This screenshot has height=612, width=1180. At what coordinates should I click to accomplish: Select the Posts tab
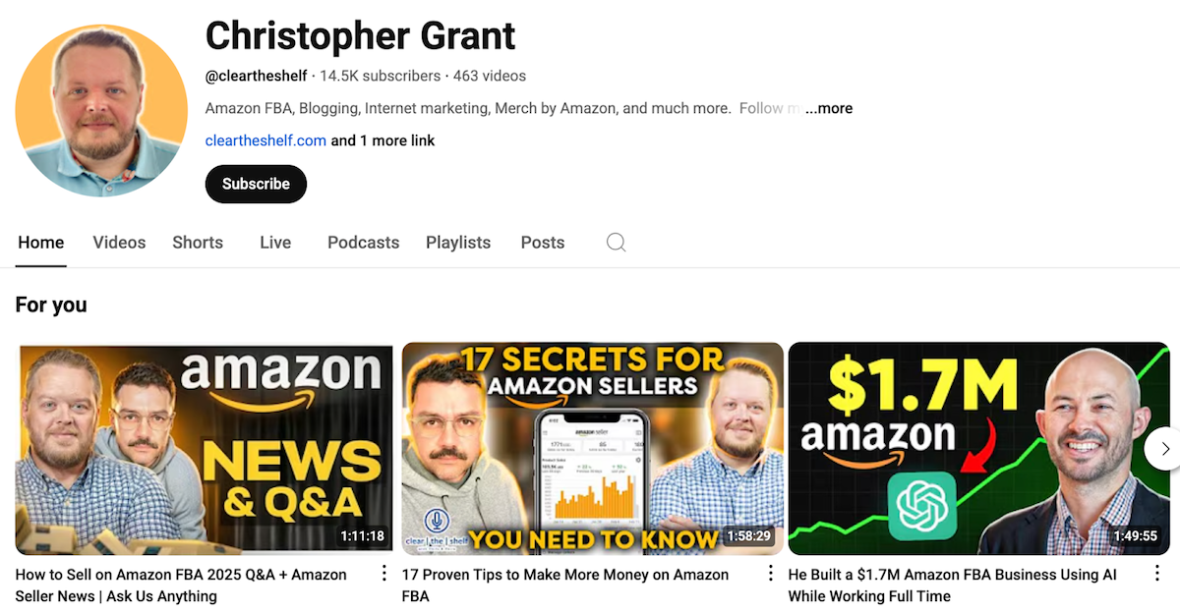pyautogui.click(x=543, y=243)
